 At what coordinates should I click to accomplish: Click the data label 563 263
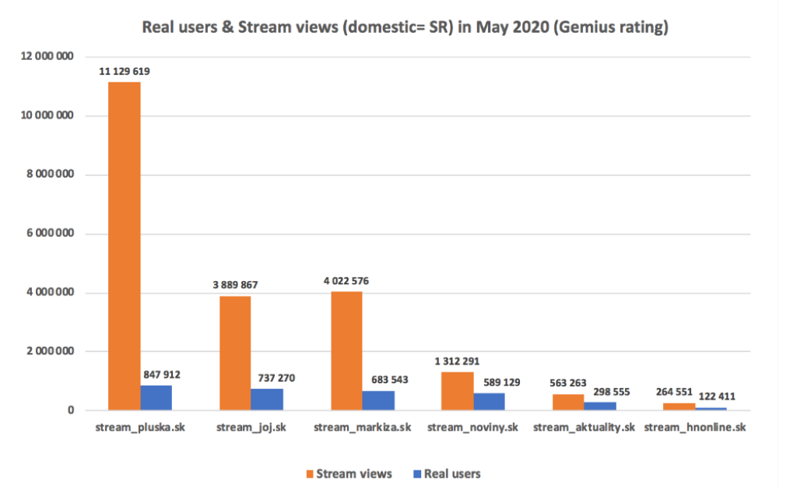tap(568, 383)
